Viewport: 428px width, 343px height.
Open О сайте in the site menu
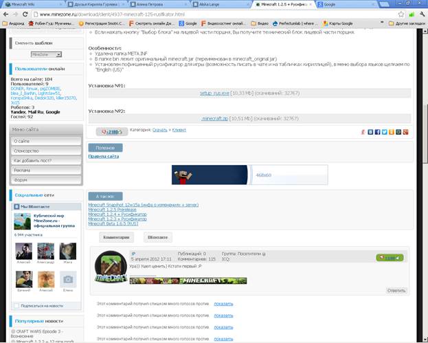(x=46, y=141)
